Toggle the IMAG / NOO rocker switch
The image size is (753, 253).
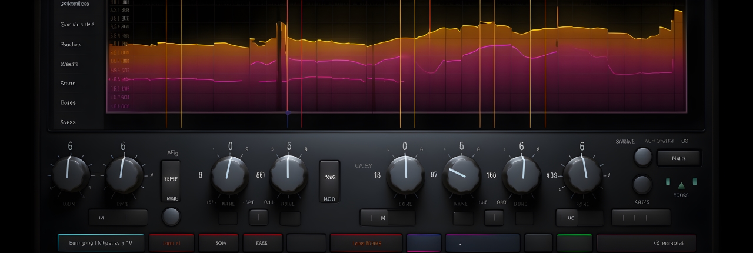pos(329,182)
